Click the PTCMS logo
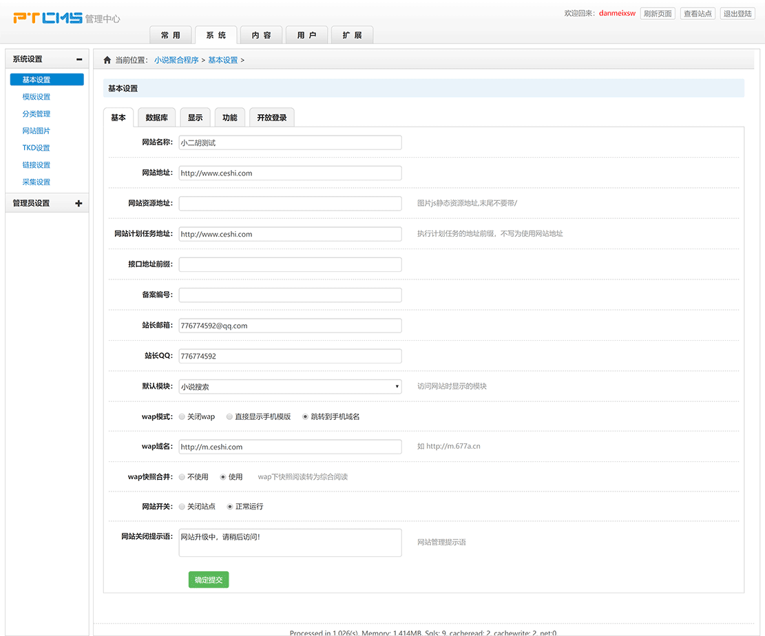This screenshot has height=636, width=765. coord(48,18)
